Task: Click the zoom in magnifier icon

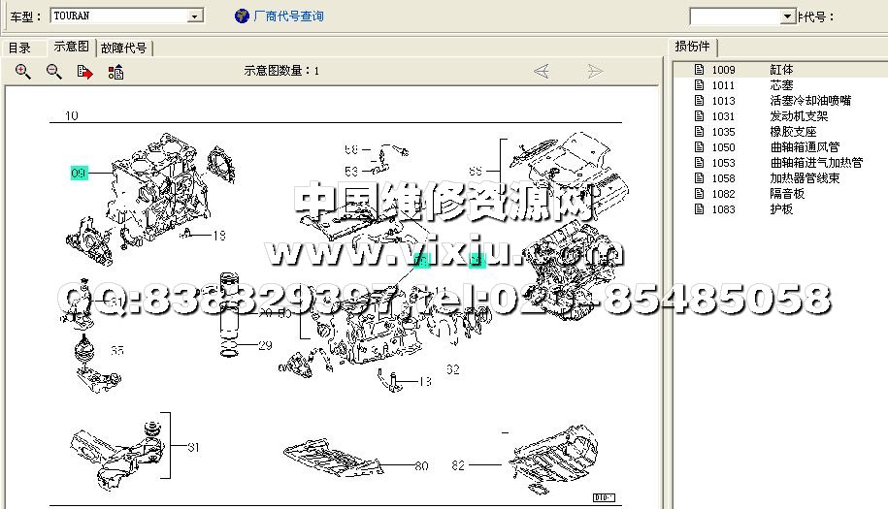Action: (23, 72)
